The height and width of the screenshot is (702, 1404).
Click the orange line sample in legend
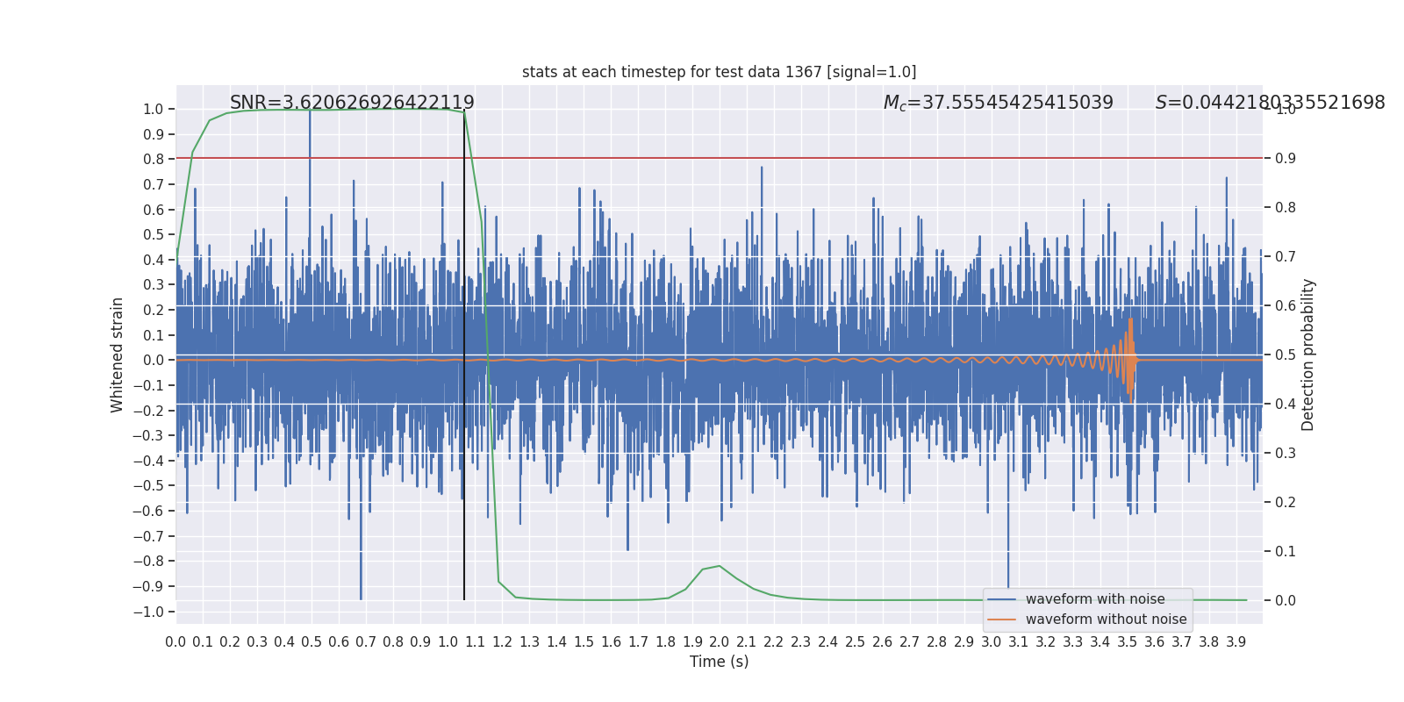(1002, 620)
